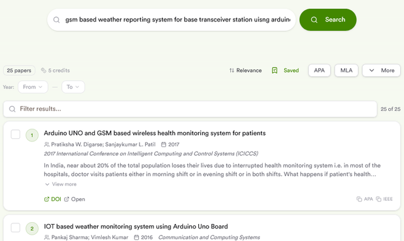
Task: Click author names Pankaj Sharma; Vimlesh Kumar
Action: tap(90, 237)
